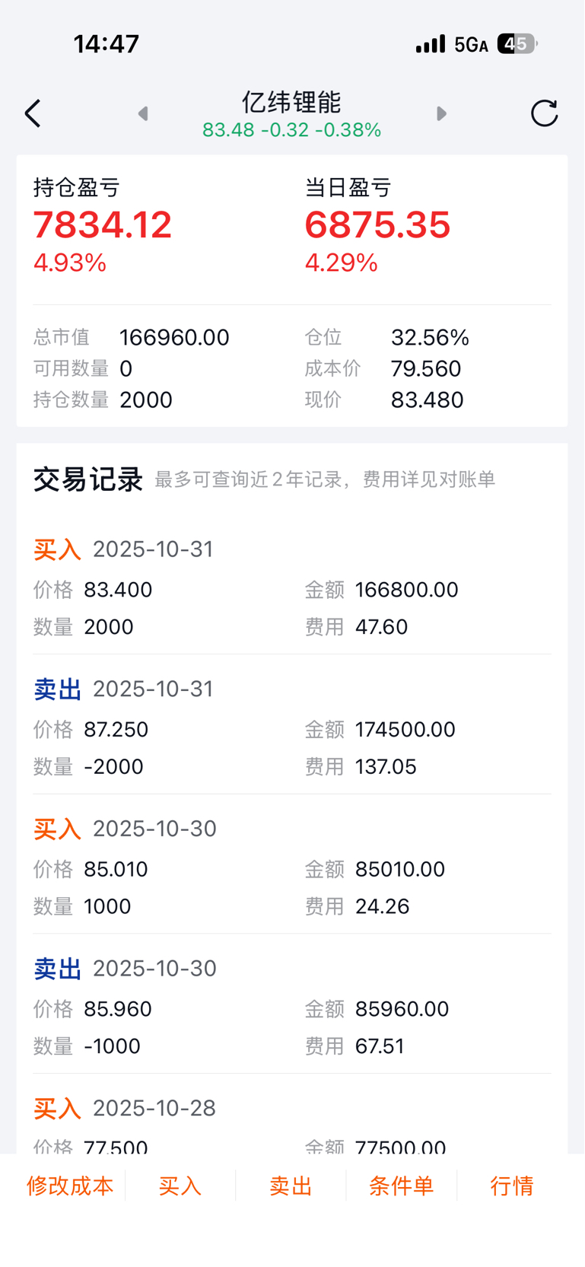Tap the battery level indicator
The height and width of the screenshot is (1267, 585).
tap(517, 44)
